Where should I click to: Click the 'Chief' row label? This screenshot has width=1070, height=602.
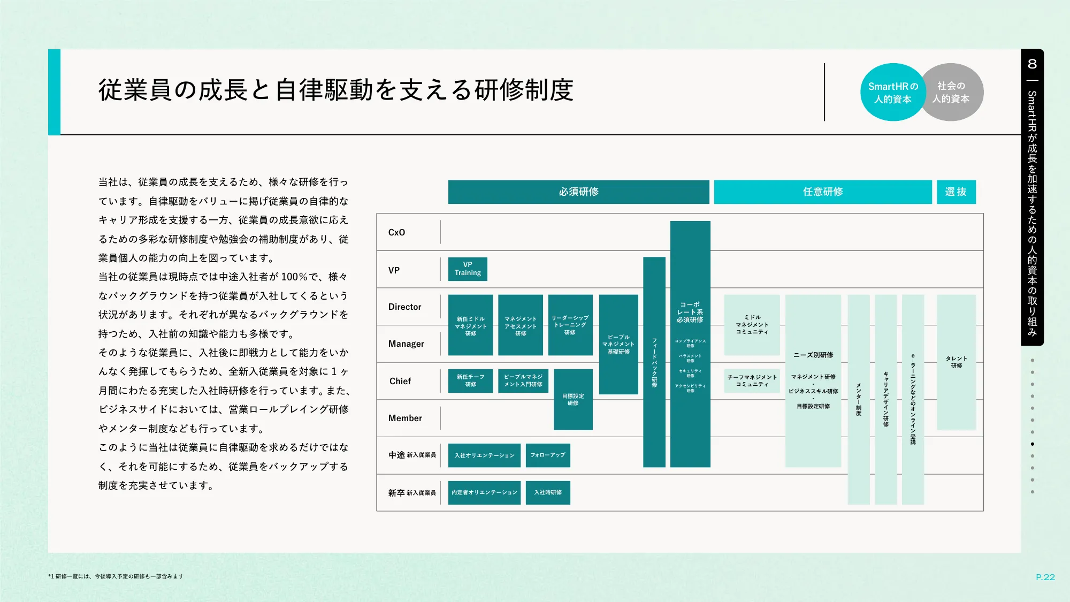pyautogui.click(x=400, y=381)
